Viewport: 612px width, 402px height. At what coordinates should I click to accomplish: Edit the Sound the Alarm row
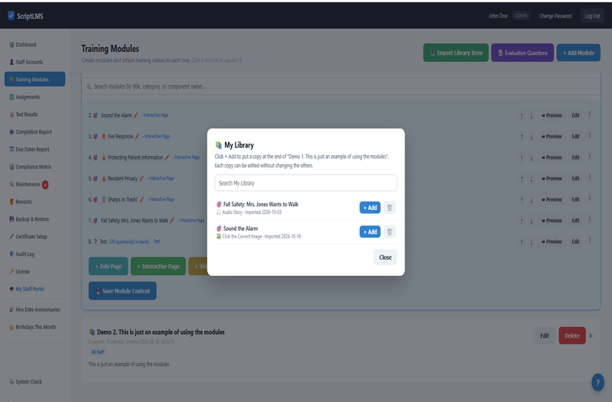(576, 115)
